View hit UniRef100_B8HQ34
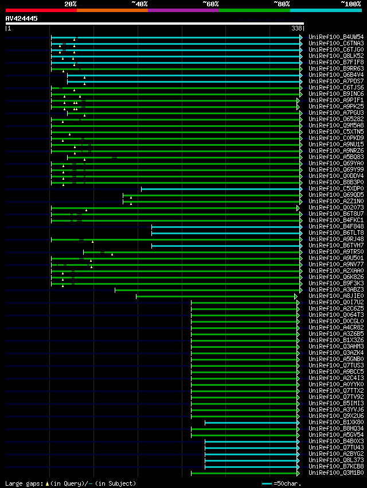Screen dimensions: 367x488 [x=336, y=428]
